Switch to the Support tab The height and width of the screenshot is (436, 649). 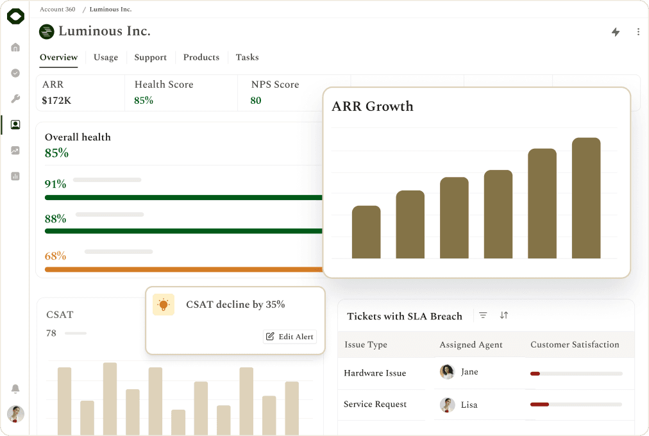coord(150,57)
